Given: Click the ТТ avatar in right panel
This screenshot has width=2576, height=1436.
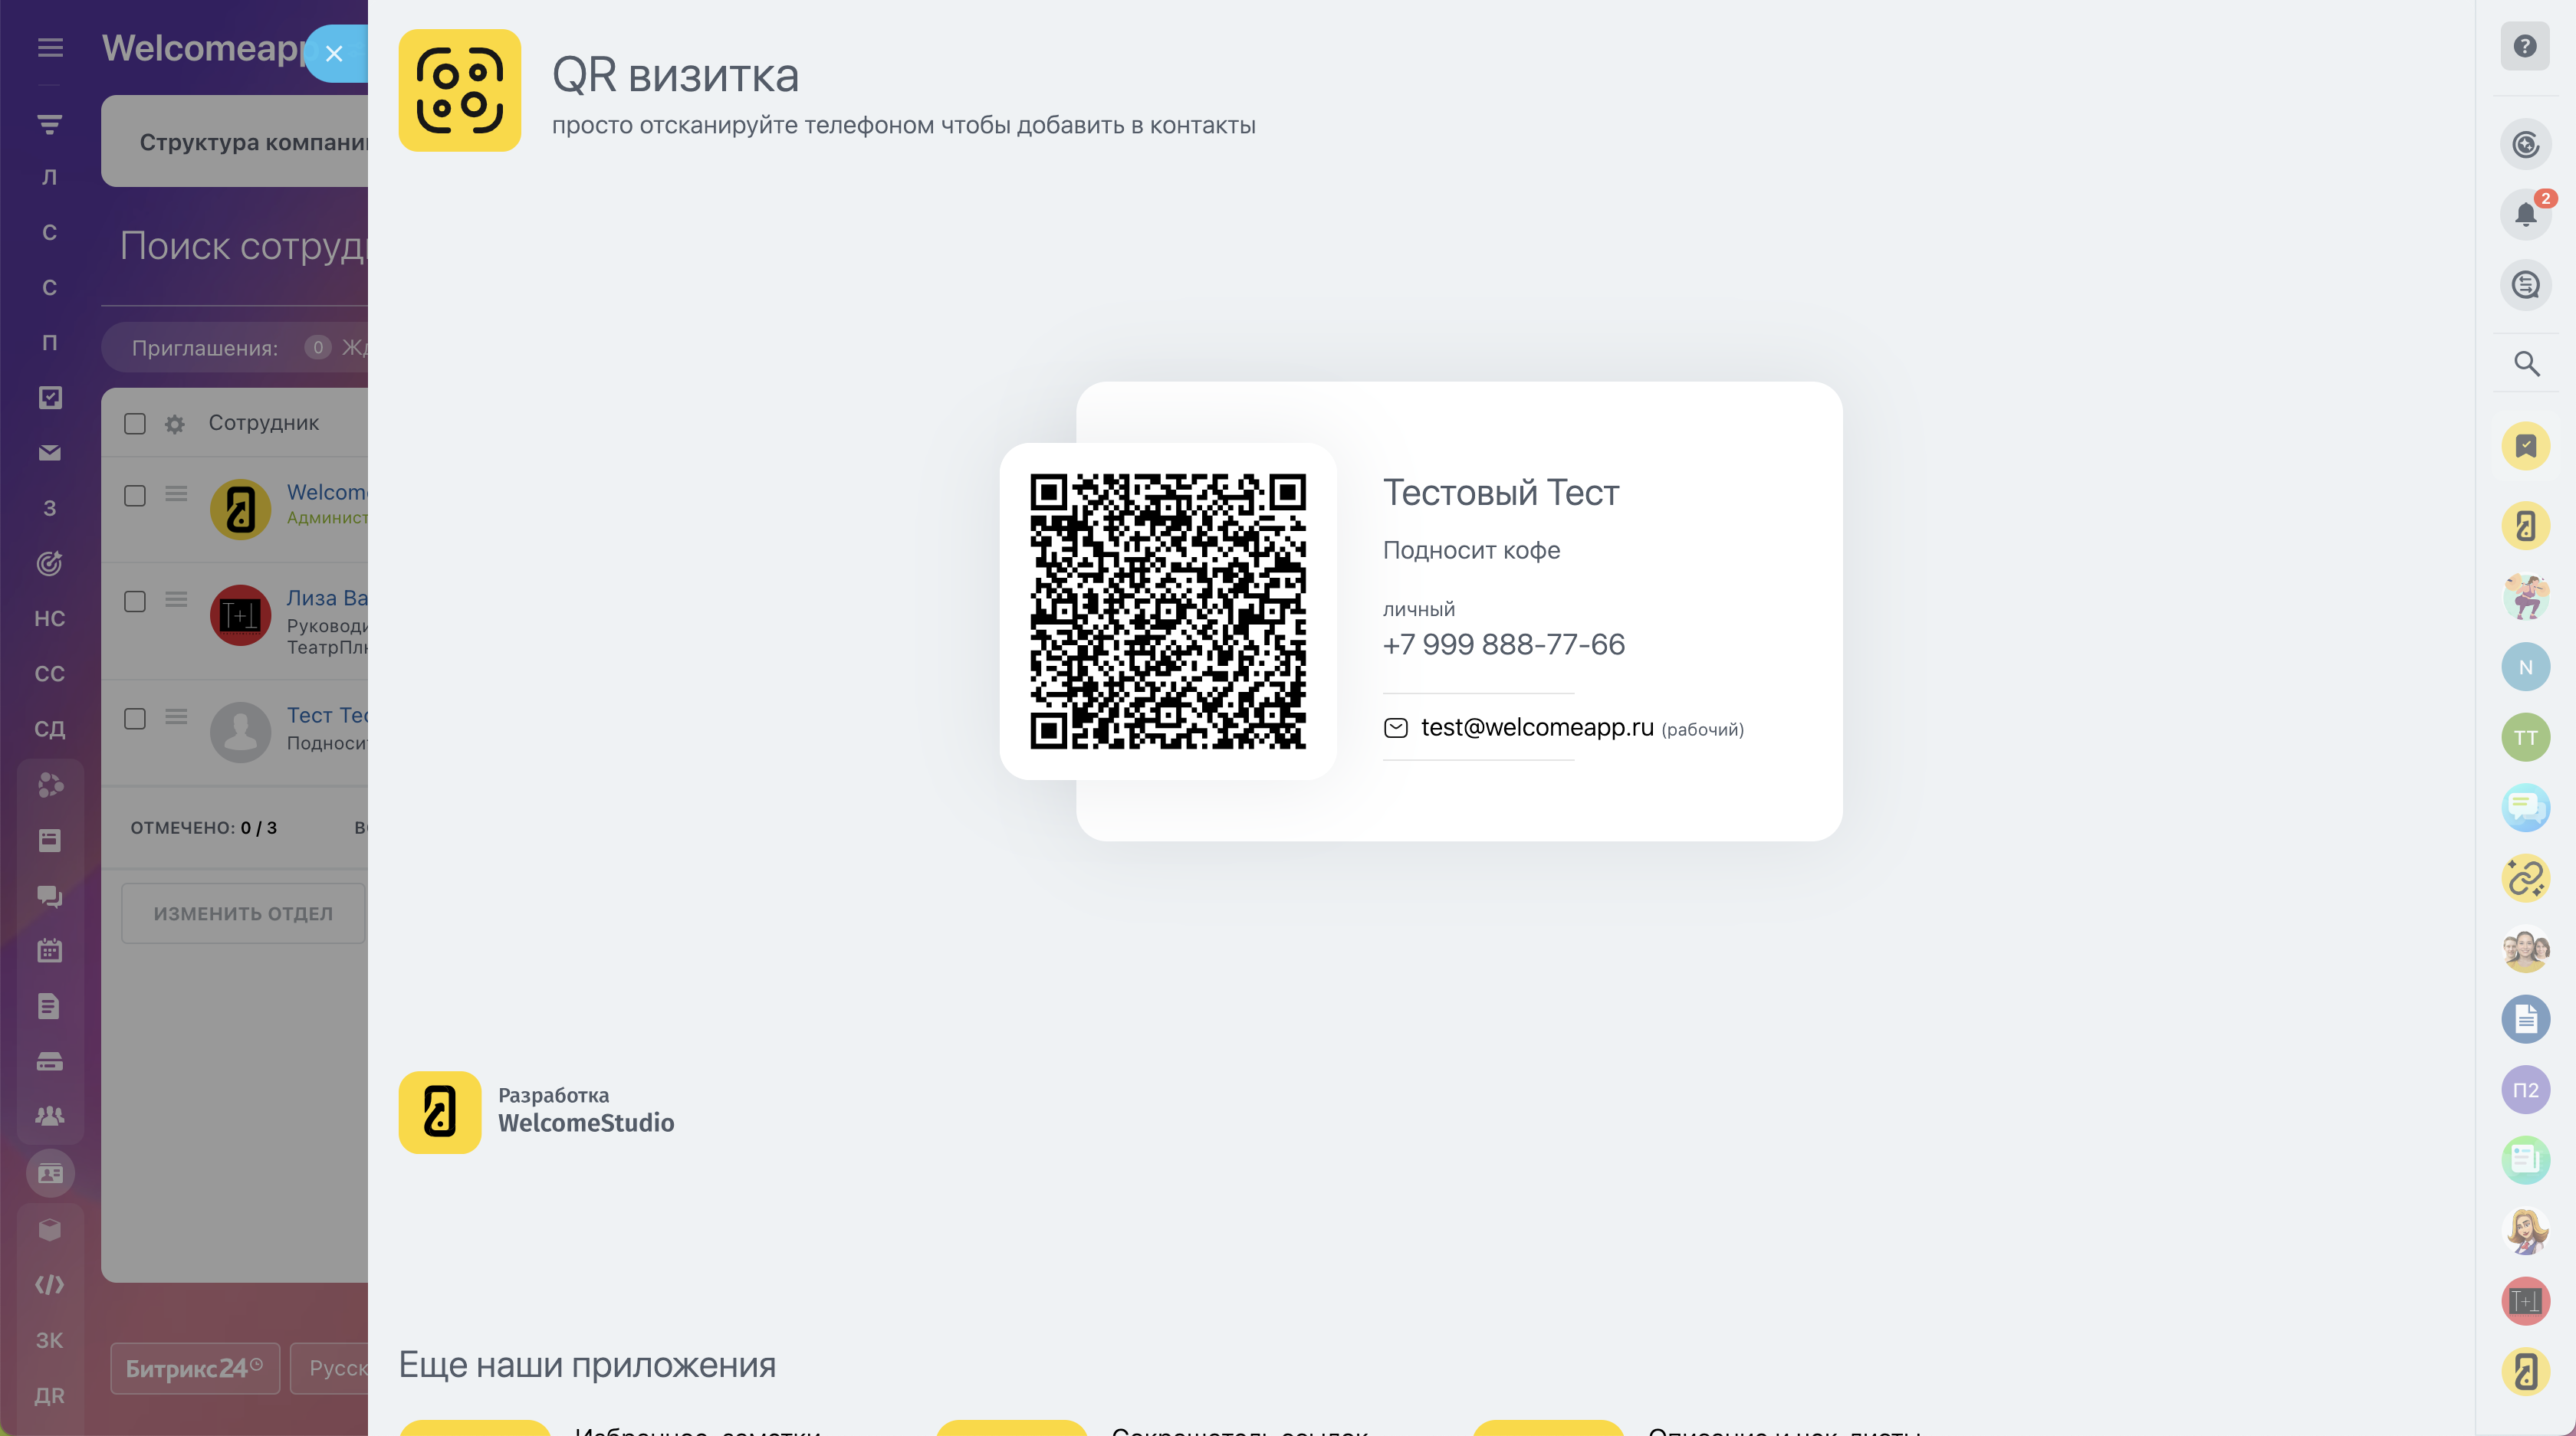Looking at the screenshot, I should pyautogui.click(x=2525, y=737).
